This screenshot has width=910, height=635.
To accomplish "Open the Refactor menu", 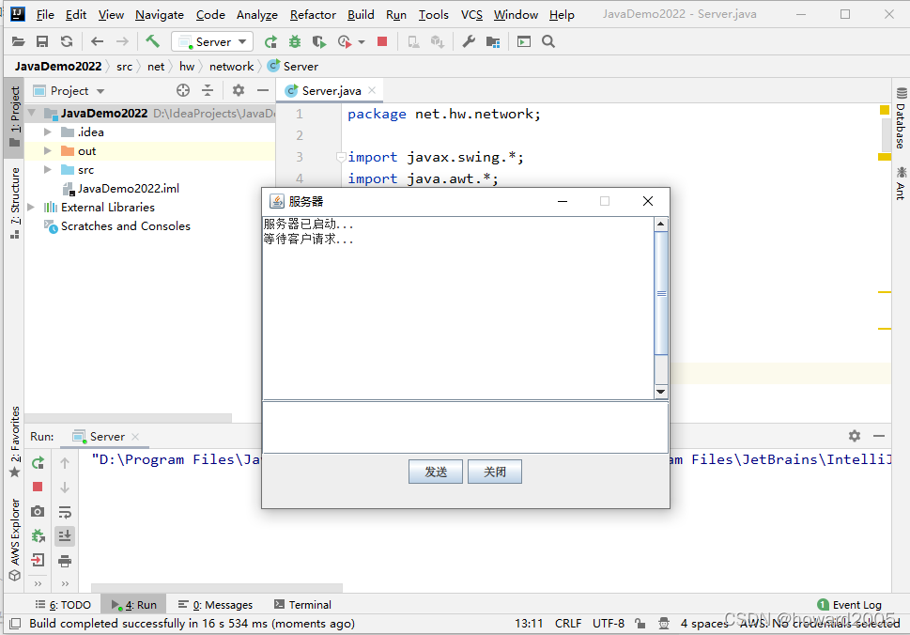I will pyautogui.click(x=313, y=14).
